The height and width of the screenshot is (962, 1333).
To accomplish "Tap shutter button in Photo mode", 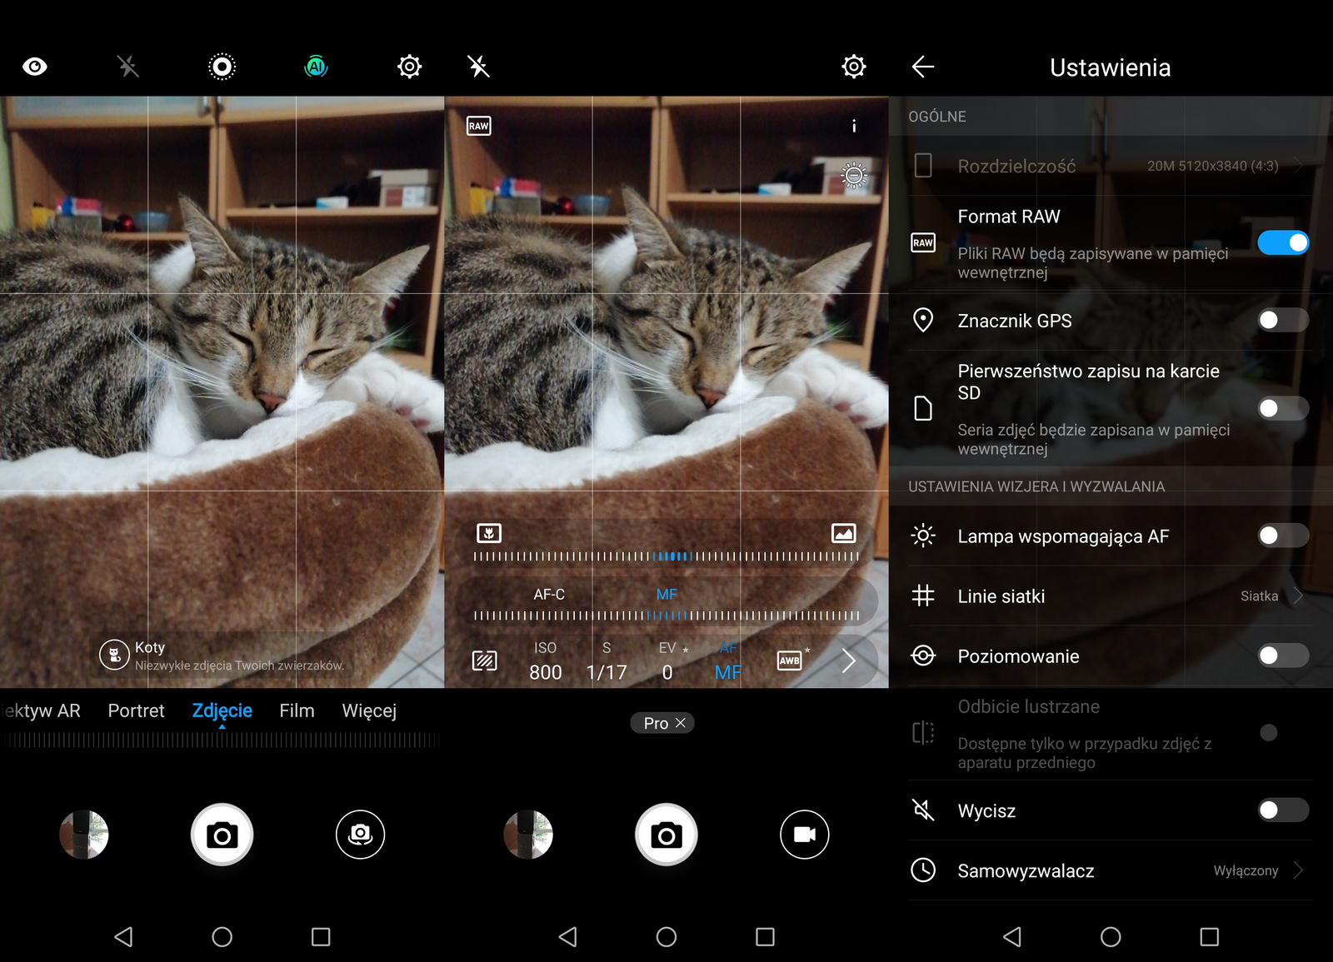I will pyautogui.click(x=222, y=835).
